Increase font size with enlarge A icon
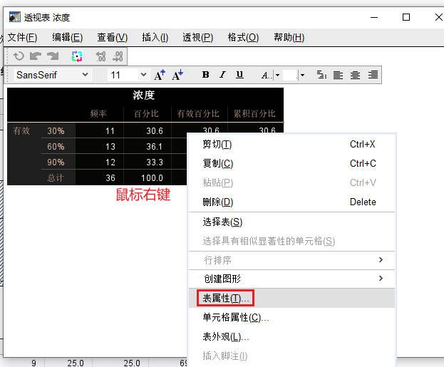 click(x=160, y=75)
